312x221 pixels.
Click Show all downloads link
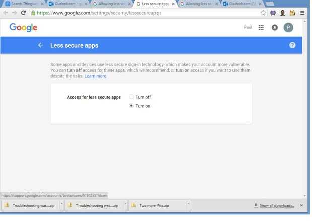(x=277, y=206)
